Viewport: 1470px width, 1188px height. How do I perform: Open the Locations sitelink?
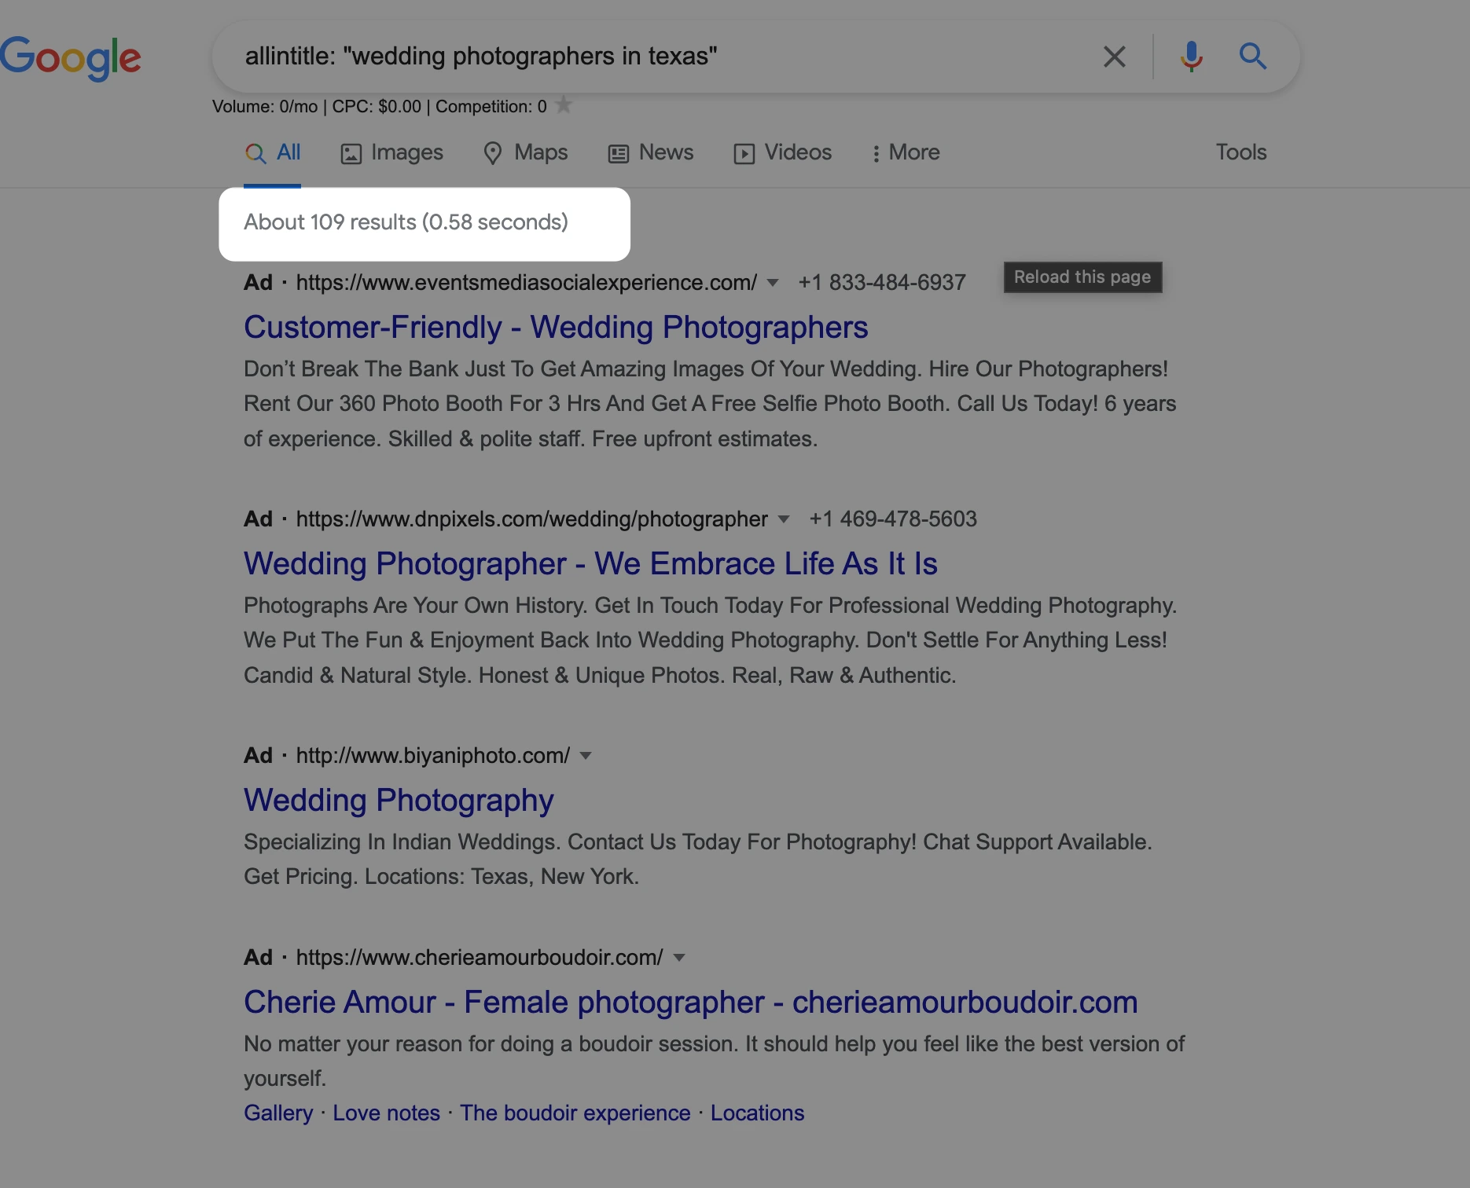(x=757, y=1113)
